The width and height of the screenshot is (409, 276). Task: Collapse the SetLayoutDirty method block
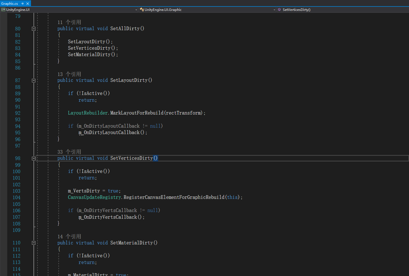point(34,80)
